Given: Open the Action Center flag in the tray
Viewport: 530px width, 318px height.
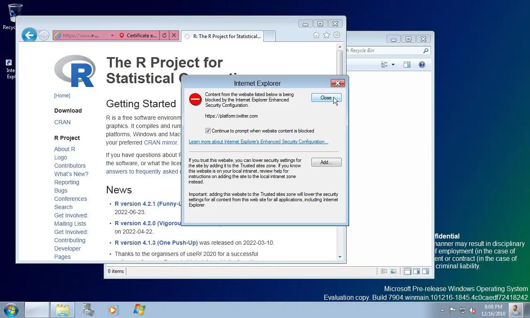Looking at the screenshot, I should (x=452, y=310).
